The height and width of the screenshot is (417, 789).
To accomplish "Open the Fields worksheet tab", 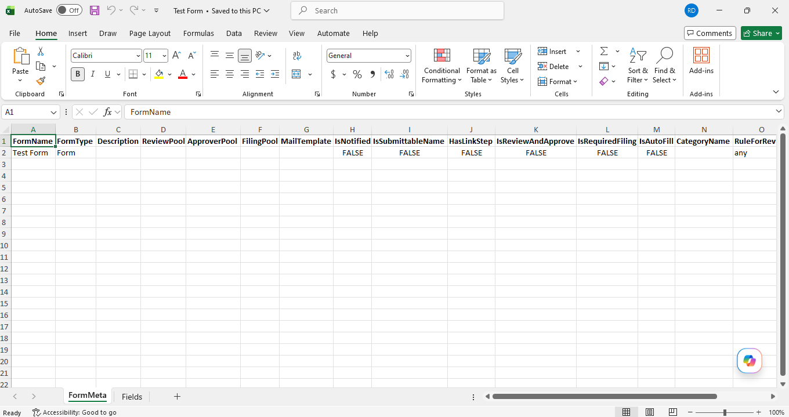I will [x=132, y=397].
